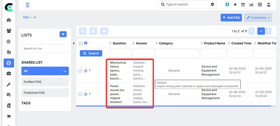
Task: Star the Power issues FAQ
Action: tap(85, 94)
